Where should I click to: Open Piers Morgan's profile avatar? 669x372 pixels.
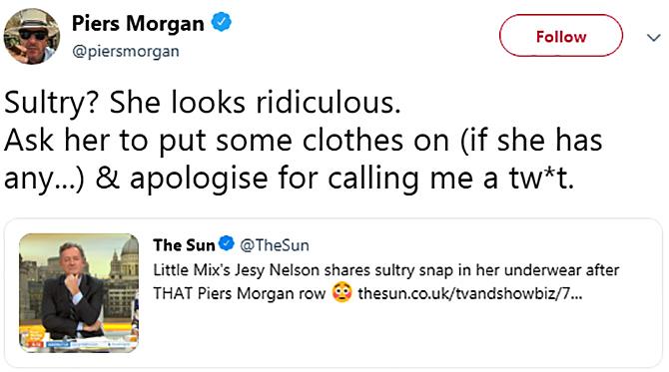32,36
